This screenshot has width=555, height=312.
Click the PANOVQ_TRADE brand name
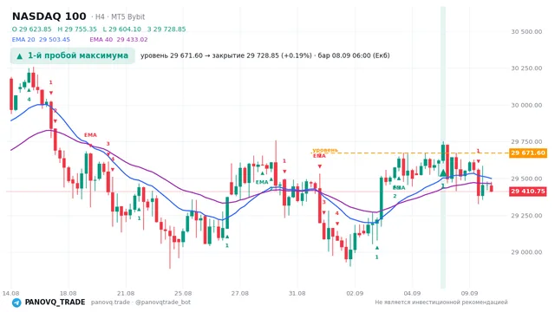point(55,302)
